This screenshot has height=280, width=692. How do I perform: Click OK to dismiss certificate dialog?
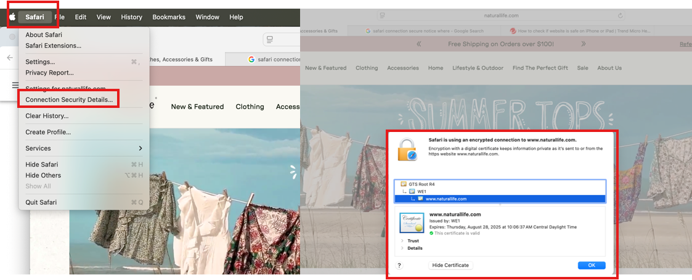[x=591, y=265]
